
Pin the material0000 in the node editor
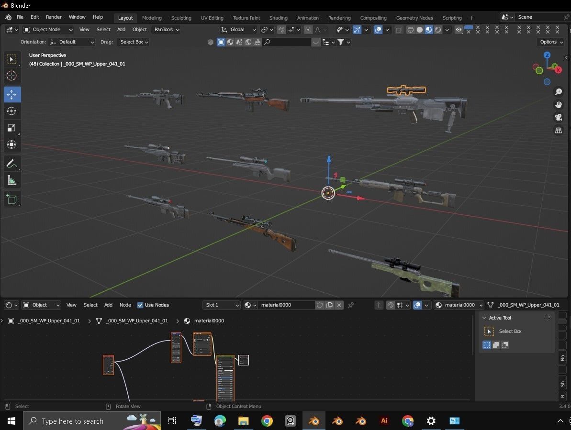[351, 305]
